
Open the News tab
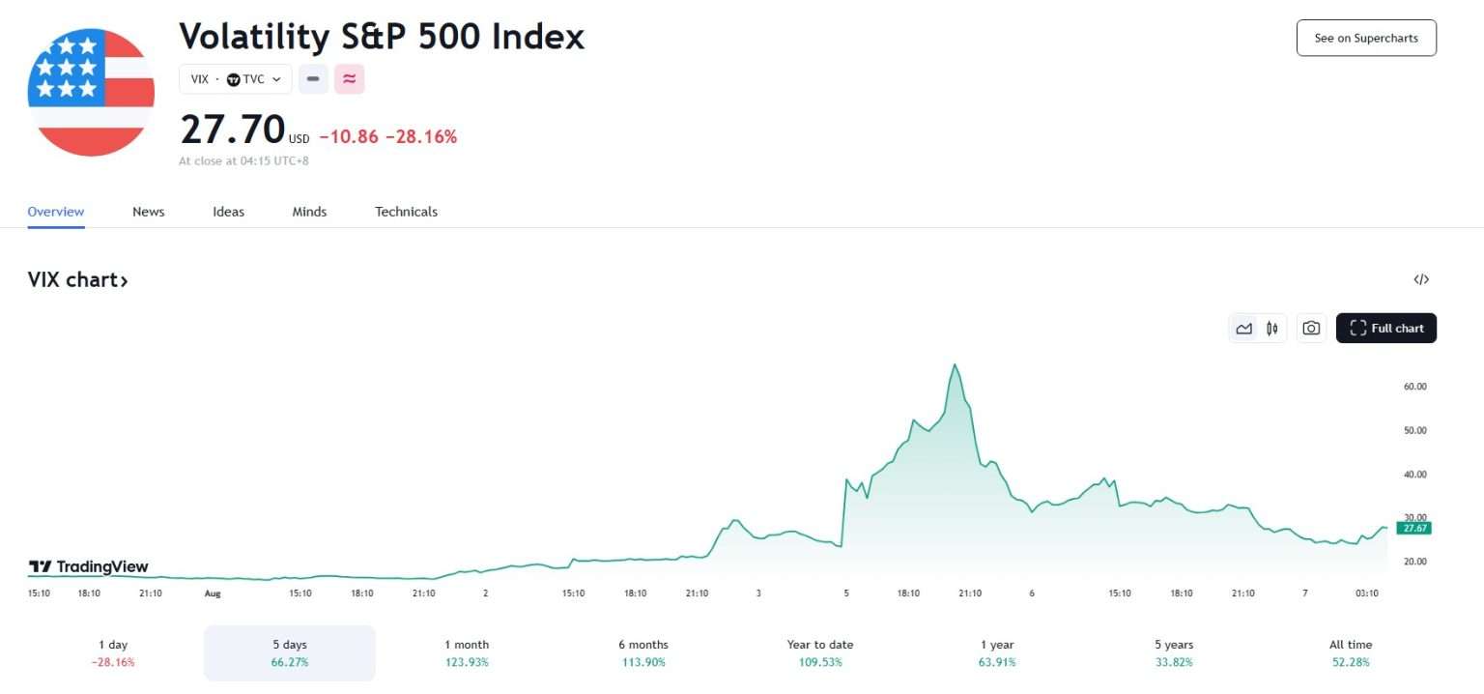[x=149, y=212]
